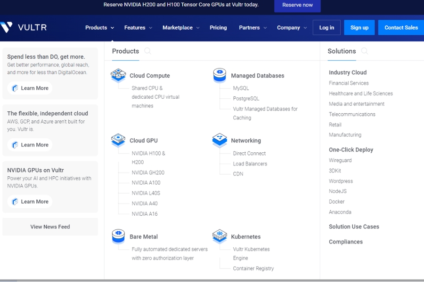Select the Solutions tab heading
Screen dimensions: 424x282
point(342,51)
